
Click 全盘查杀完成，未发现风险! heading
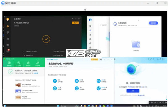point(61,63)
